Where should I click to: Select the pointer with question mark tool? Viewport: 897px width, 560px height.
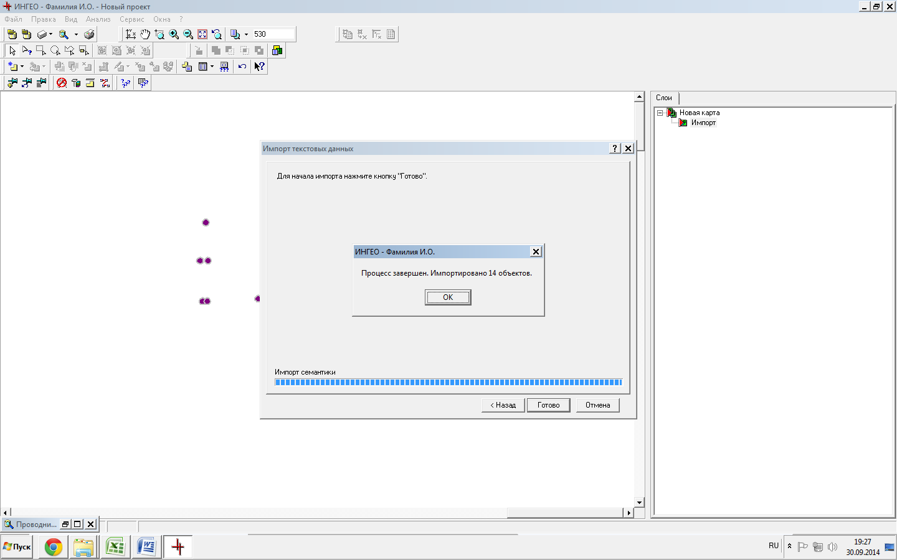[x=27, y=50]
